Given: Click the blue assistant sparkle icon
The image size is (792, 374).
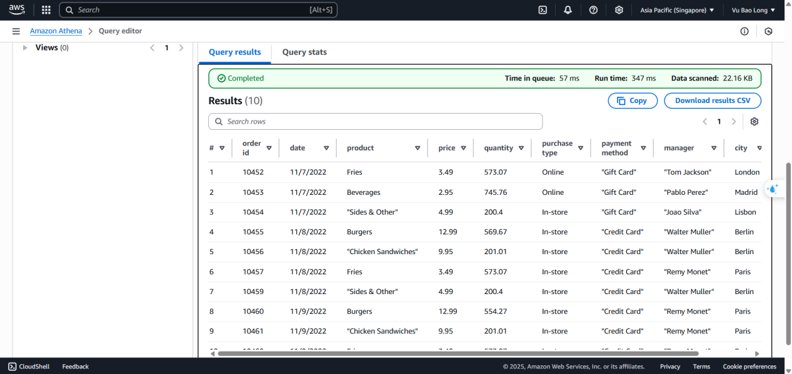Looking at the screenshot, I should 773,189.
